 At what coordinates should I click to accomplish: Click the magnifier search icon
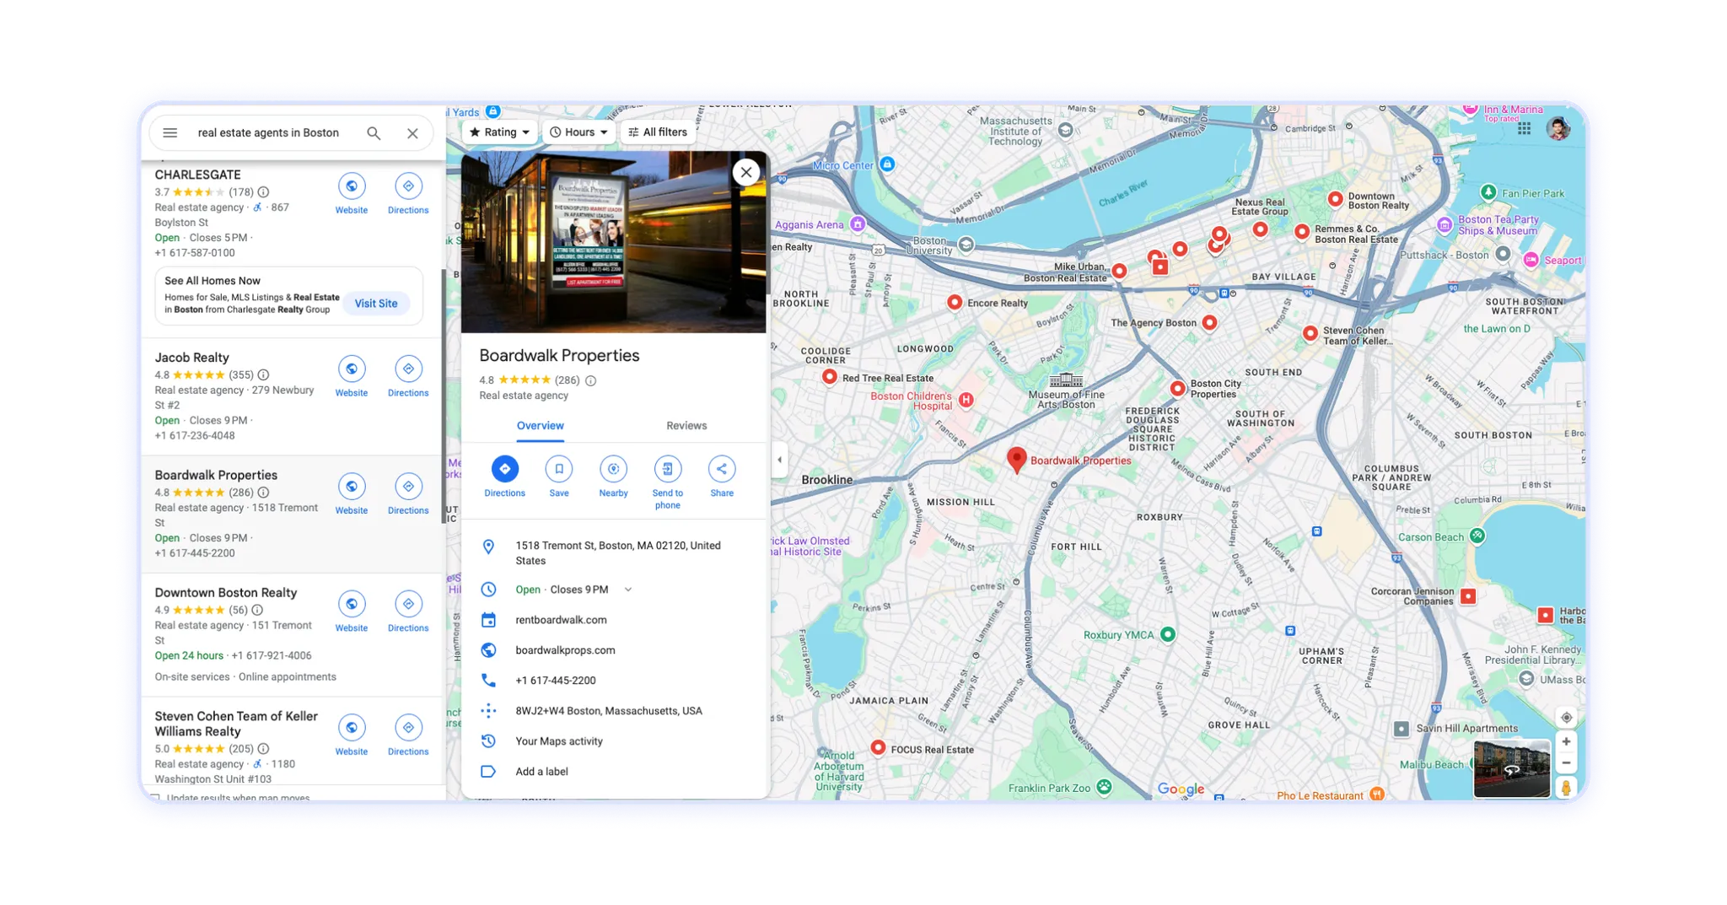tap(374, 133)
